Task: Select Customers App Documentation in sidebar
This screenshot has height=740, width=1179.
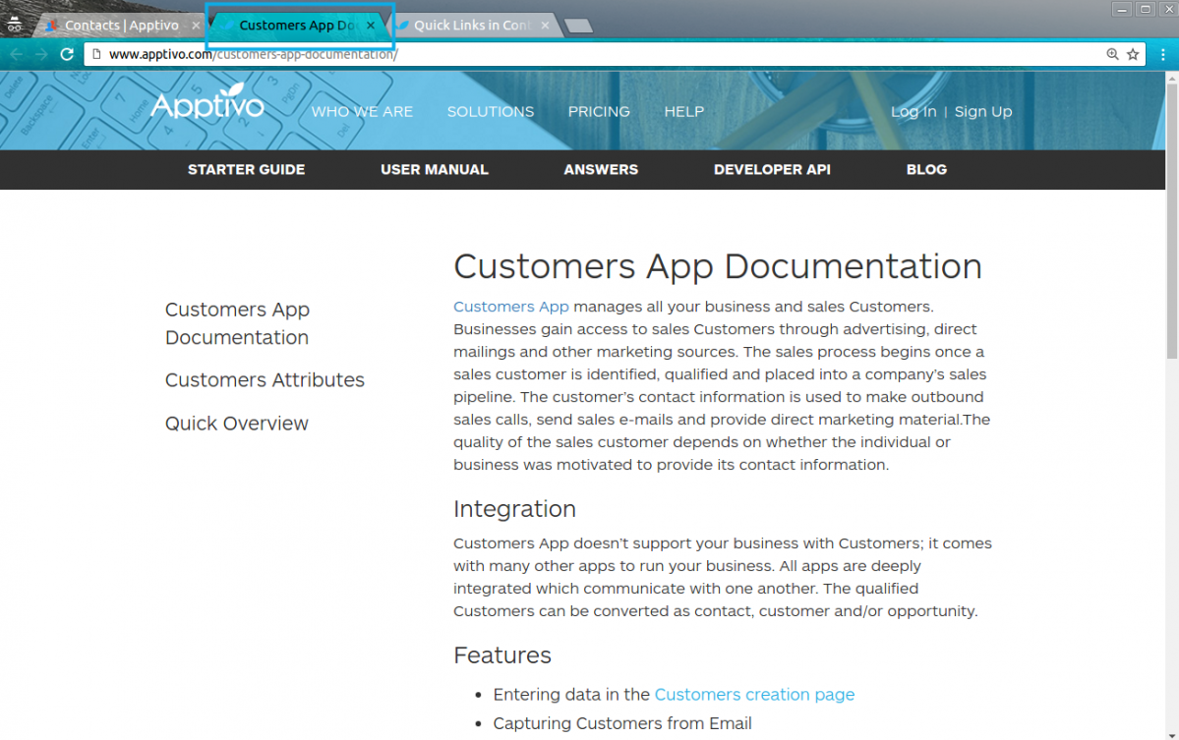Action: (238, 323)
